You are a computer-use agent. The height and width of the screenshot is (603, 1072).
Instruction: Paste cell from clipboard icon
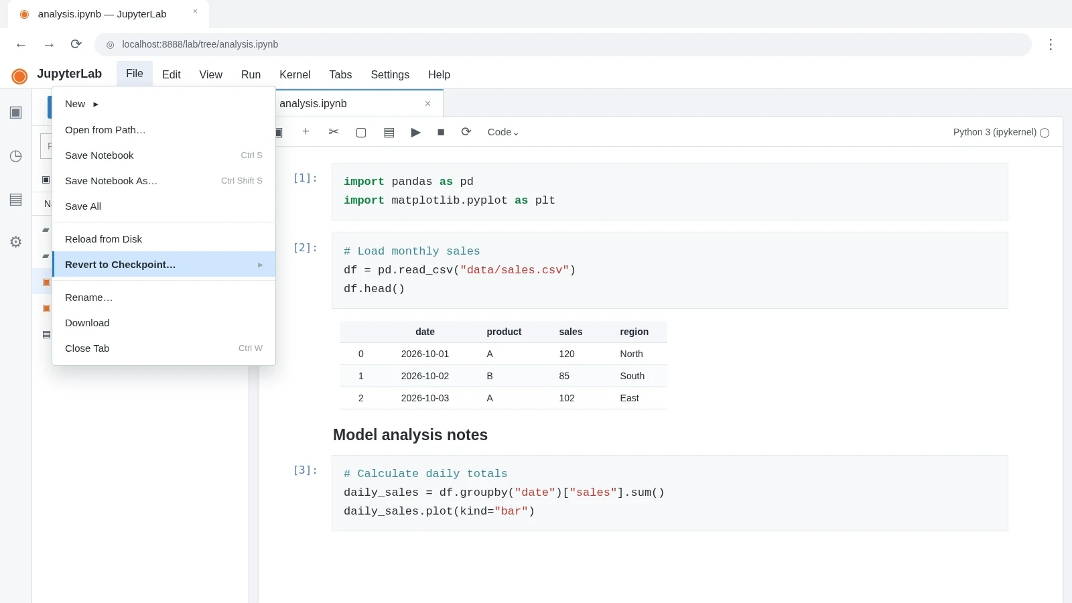point(389,132)
